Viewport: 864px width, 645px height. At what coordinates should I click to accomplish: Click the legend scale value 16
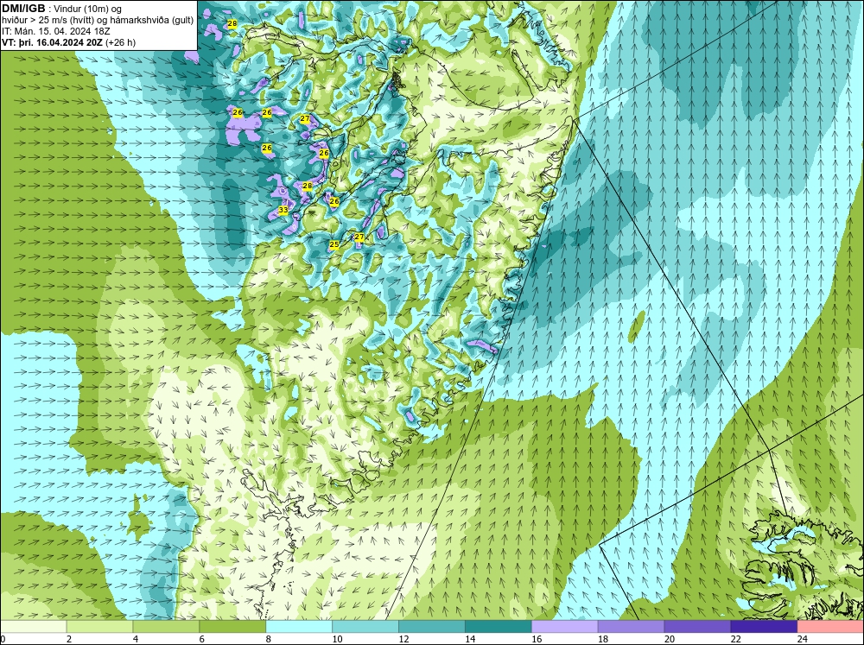(x=537, y=639)
